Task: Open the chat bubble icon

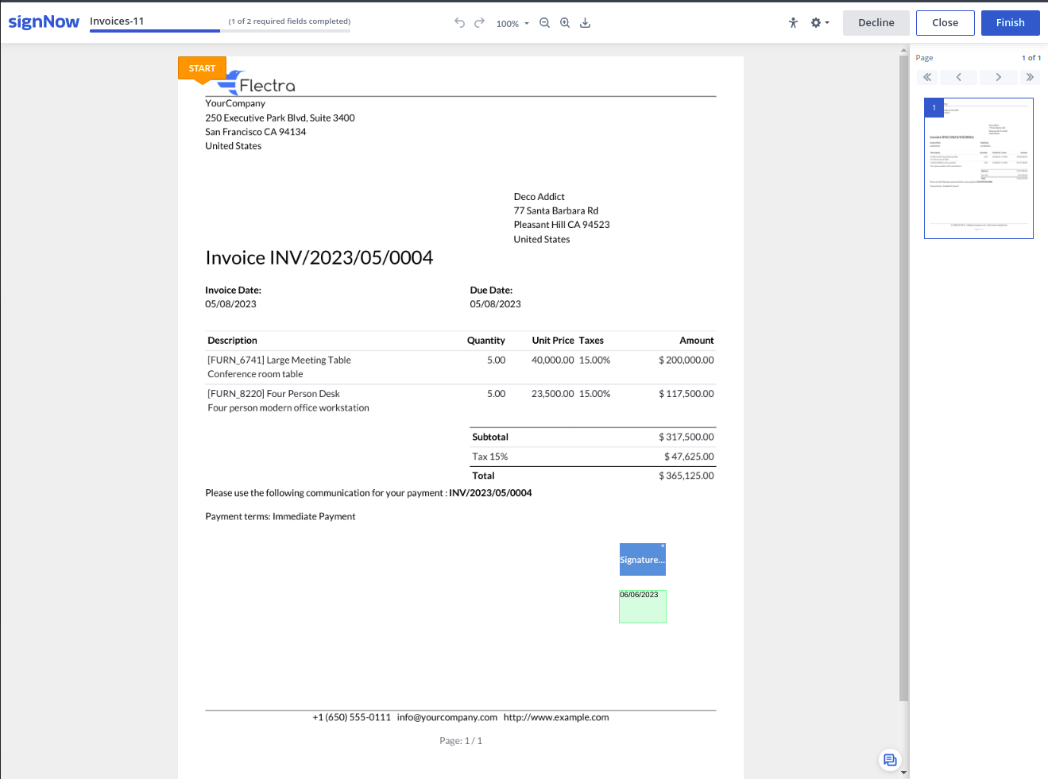Action: click(890, 760)
